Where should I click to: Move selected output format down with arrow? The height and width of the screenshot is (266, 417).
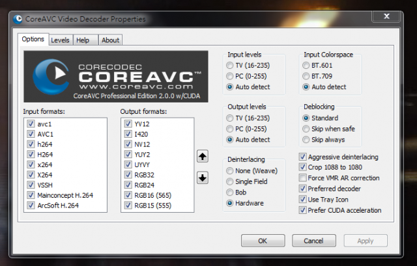tap(203, 178)
